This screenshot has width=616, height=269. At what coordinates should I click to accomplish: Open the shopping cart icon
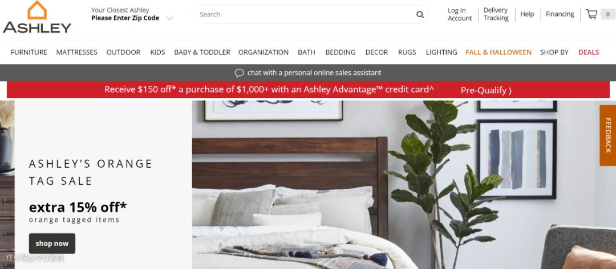pyautogui.click(x=591, y=14)
